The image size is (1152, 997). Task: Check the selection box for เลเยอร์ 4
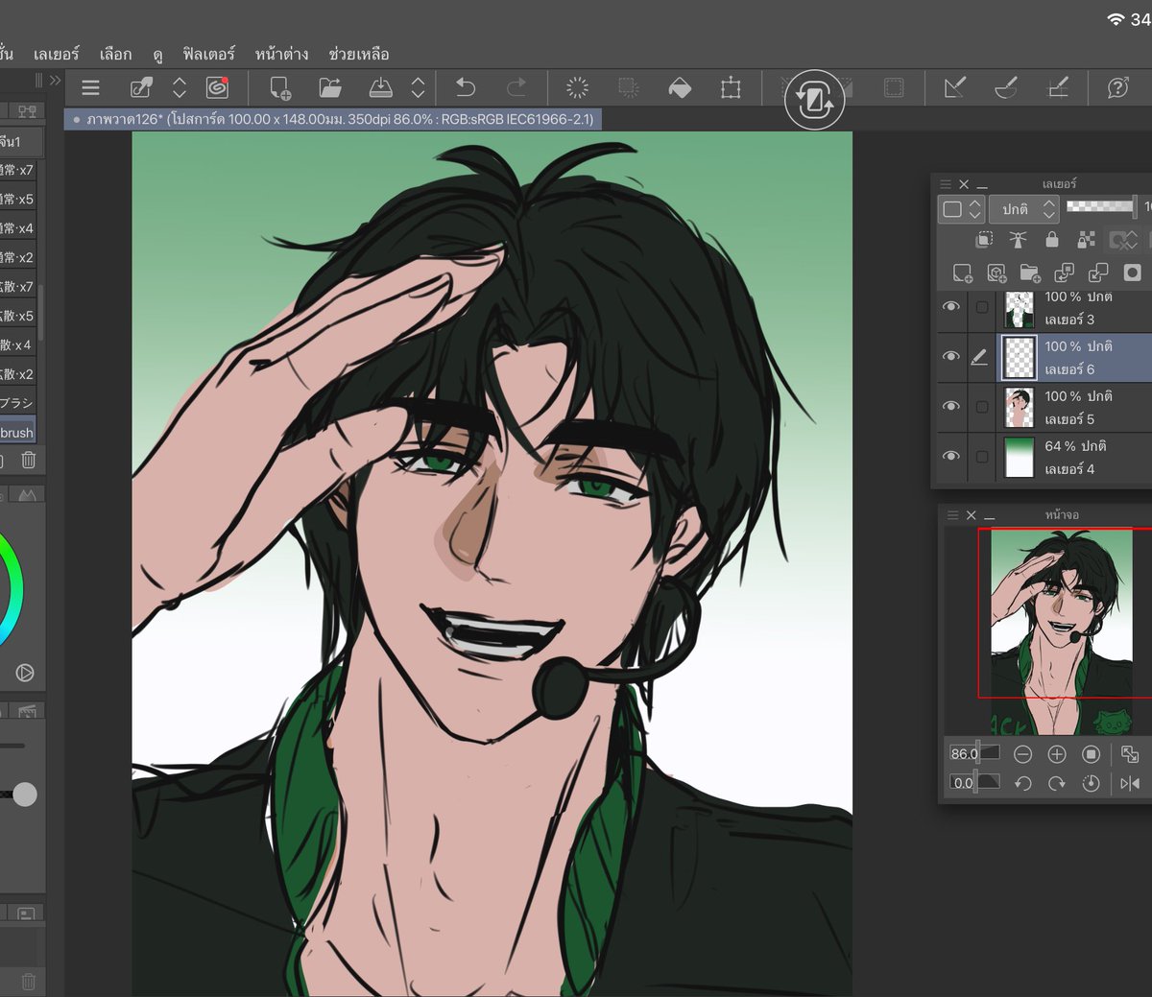tap(981, 457)
